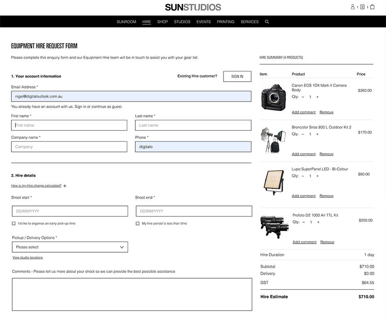The width and height of the screenshot is (386, 318).
Task: Click the Hire Estimate $710.00 total
Action: point(366,297)
